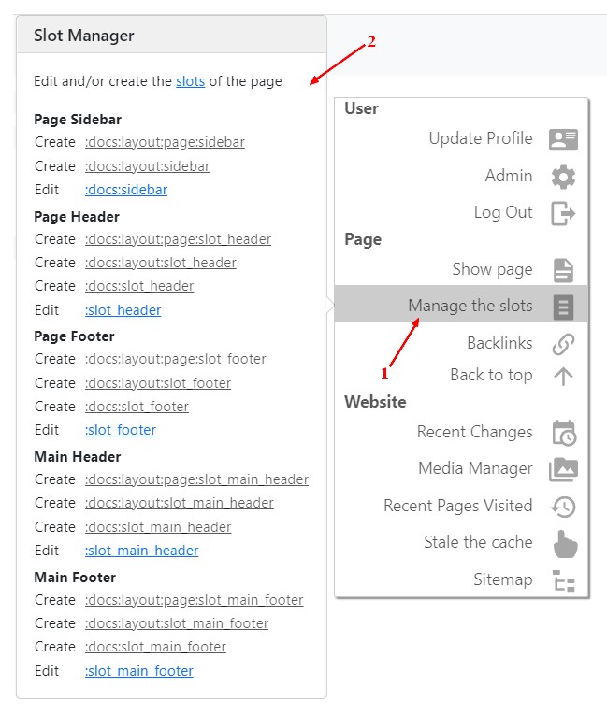607x715 pixels.
Task: Click the Stale the cache hand icon
Action: point(565,543)
